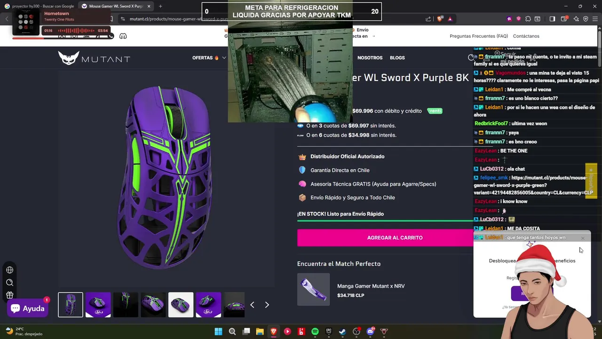Open File Explorer from taskbar

coord(260,331)
